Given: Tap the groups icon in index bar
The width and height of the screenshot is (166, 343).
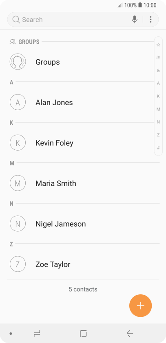Looking at the screenshot, I should click(158, 58).
